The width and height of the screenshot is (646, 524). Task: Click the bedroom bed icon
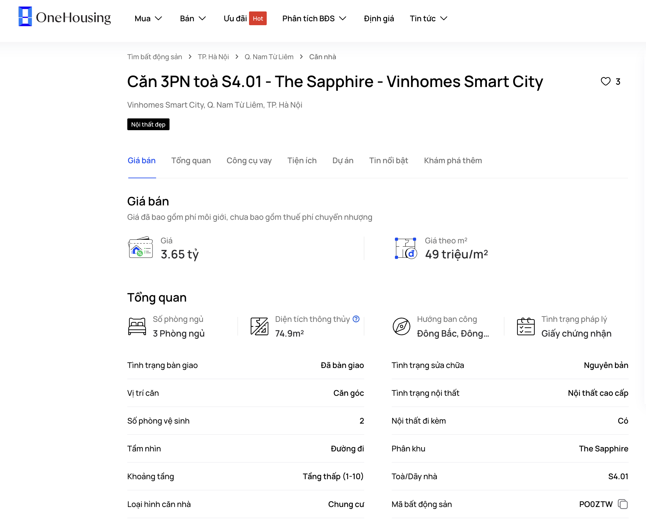(x=137, y=326)
